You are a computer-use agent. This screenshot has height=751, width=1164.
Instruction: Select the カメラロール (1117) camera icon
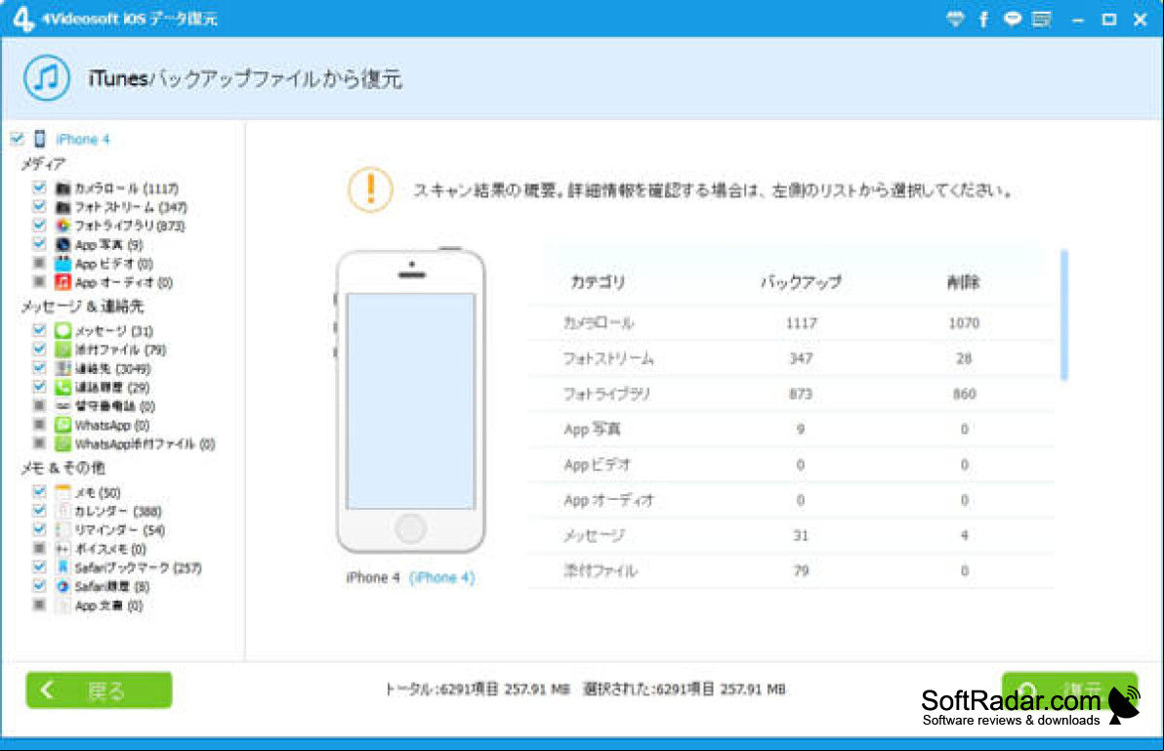click(63, 188)
